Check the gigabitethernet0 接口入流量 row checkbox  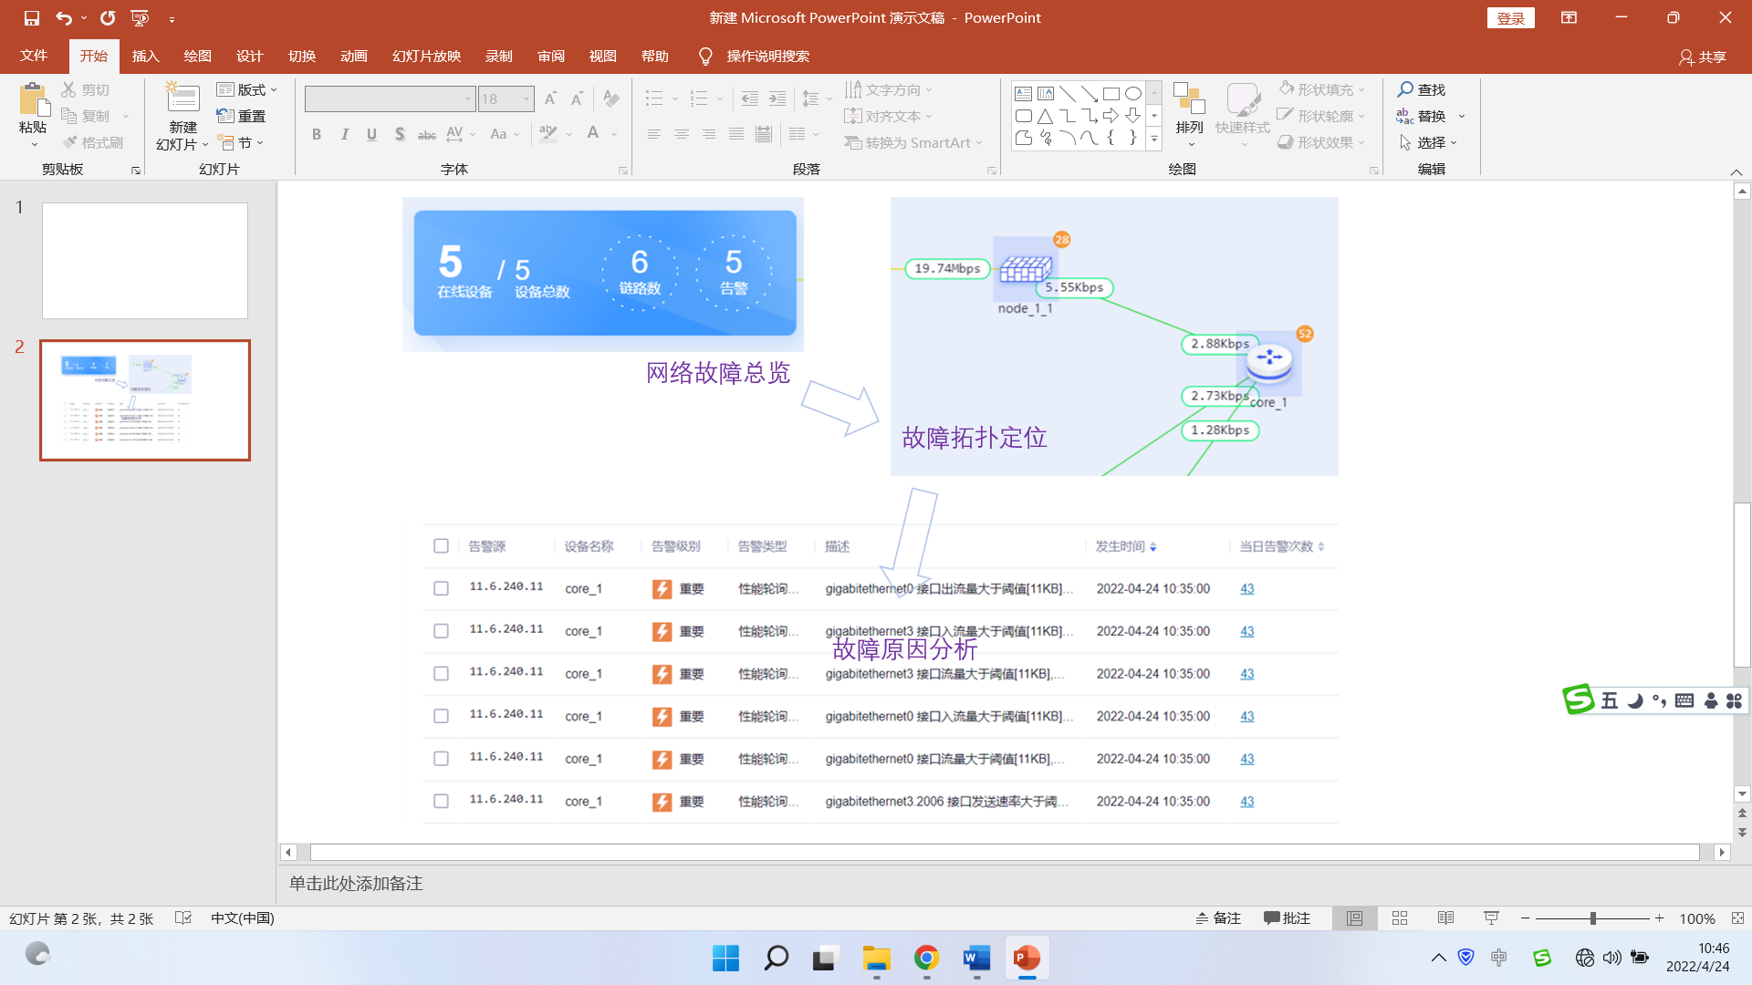441,716
